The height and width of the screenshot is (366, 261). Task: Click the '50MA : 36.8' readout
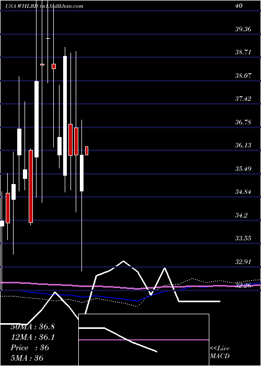32,327
